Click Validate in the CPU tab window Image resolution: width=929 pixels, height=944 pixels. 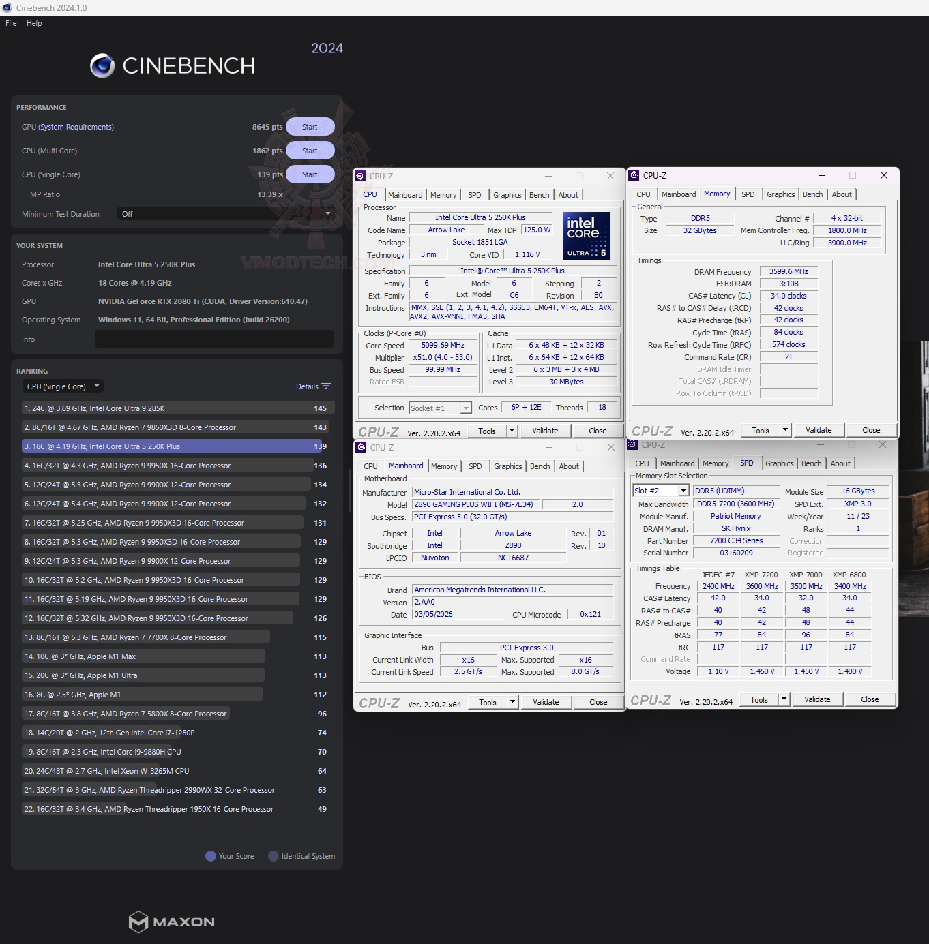(x=545, y=431)
